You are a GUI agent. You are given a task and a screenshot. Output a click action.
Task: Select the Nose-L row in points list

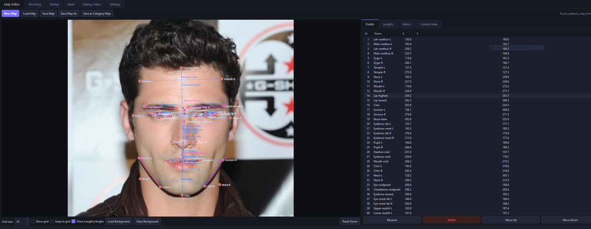click(477, 77)
